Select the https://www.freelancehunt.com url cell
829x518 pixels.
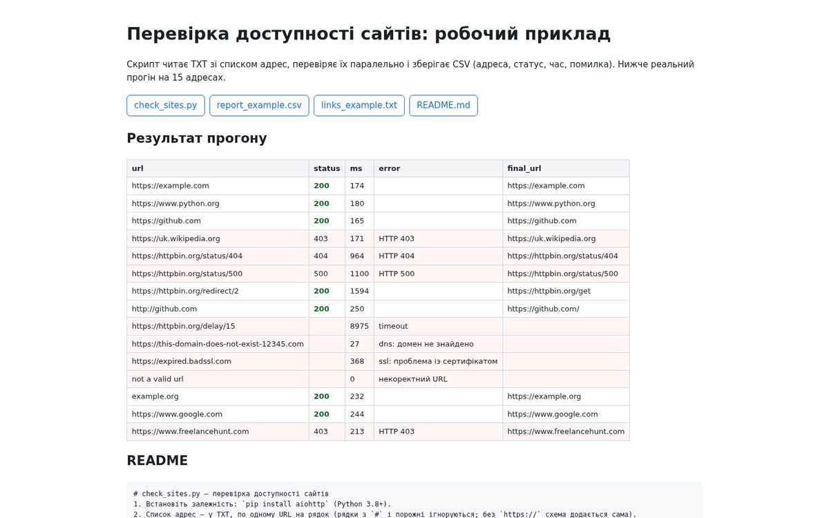[218, 432]
